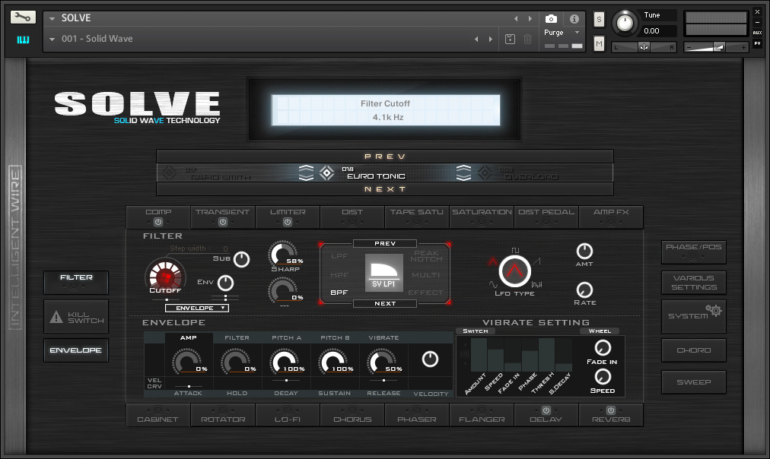Select the Filter envelope tab
770x459 pixels.
tap(237, 337)
